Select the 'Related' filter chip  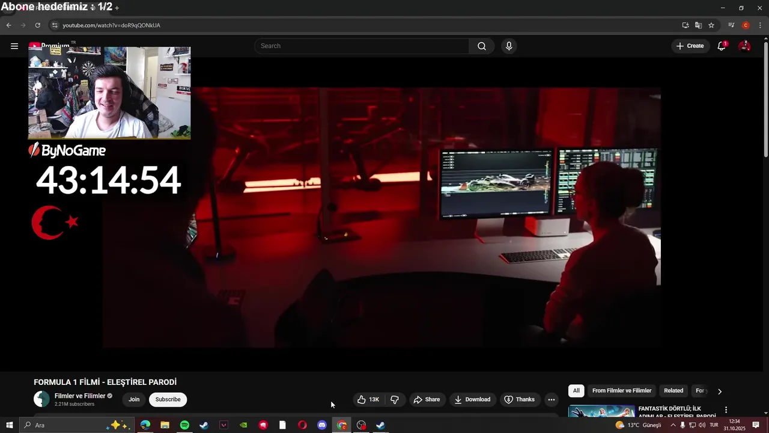(x=673, y=391)
